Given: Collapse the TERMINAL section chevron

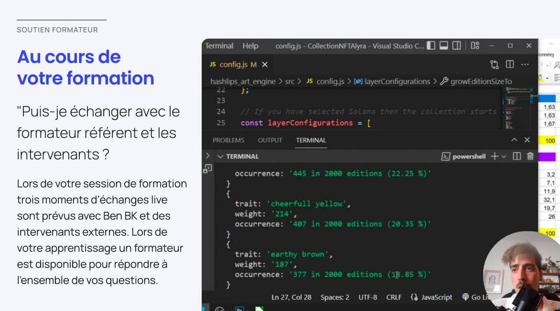Looking at the screenshot, I should click(x=220, y=156).
